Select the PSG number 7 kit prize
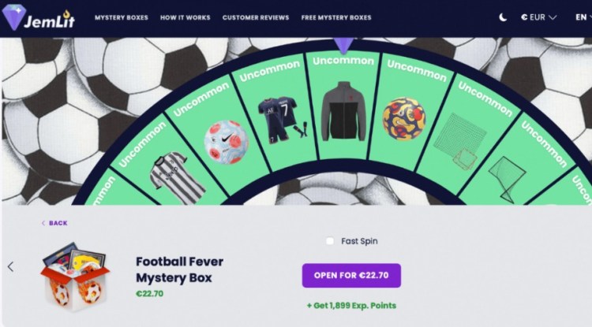The image size is (592, 327). click(283, 121)
